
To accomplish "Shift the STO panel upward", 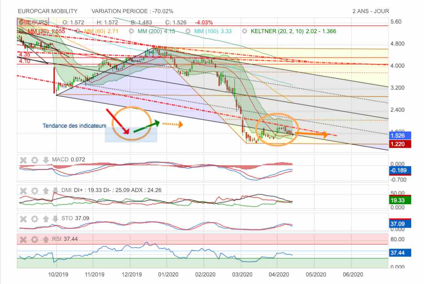I will pos(46,219).
